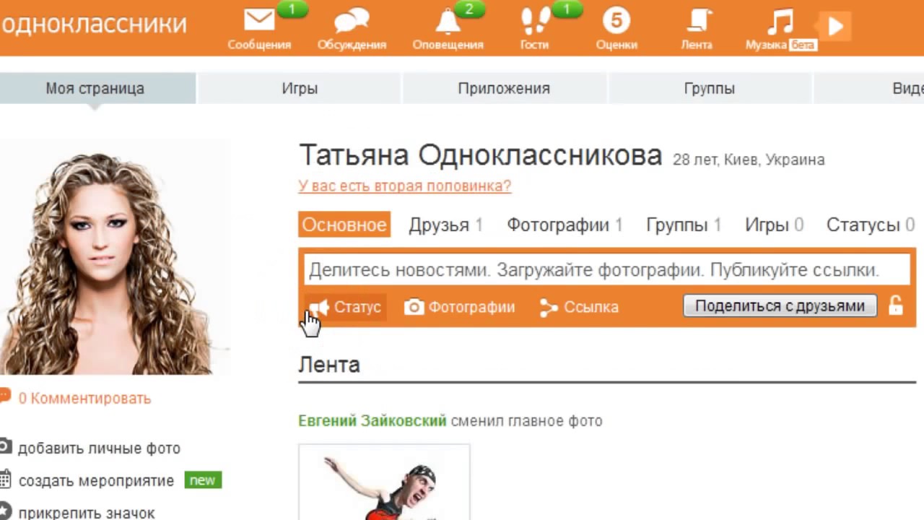Click the profile name Татьяна Одноклассникова
Viewport: 924px width, 520px height.
click(480, 155)
